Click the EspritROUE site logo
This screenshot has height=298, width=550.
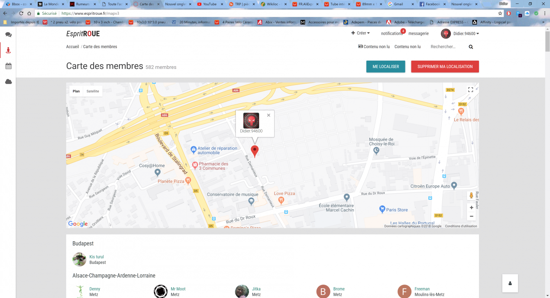83,34
